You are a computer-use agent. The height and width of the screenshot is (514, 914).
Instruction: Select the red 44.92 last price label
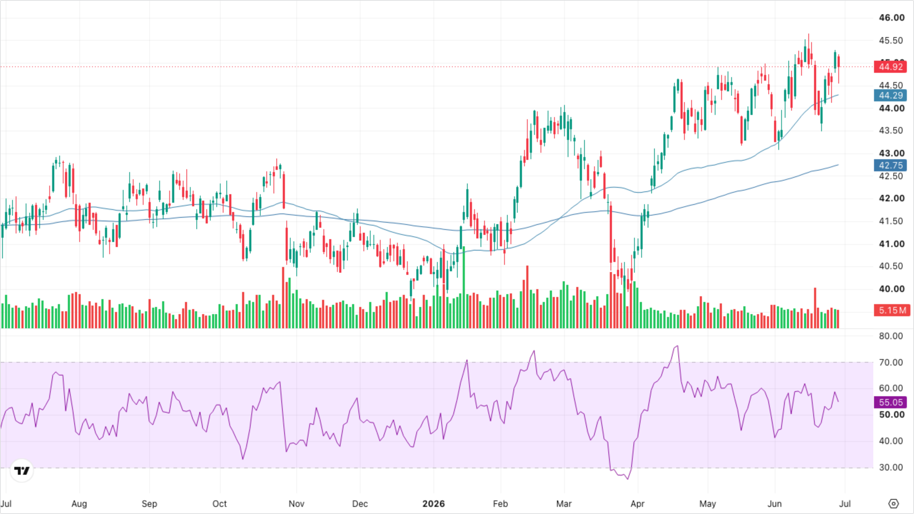[890, 67]
